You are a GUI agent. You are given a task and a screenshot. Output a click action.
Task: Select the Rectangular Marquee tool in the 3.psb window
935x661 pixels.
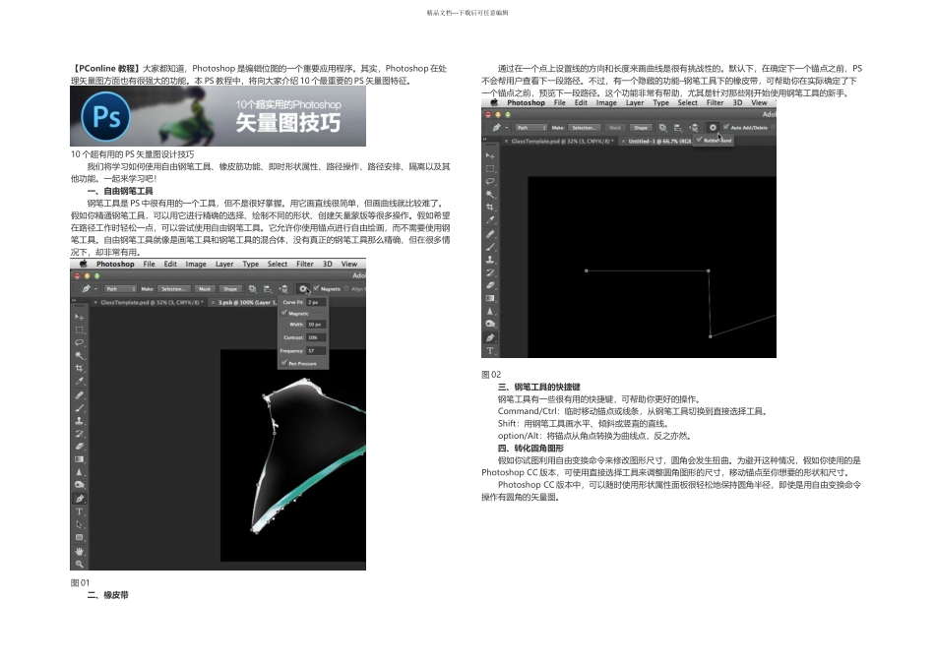(x=80, y=330)
